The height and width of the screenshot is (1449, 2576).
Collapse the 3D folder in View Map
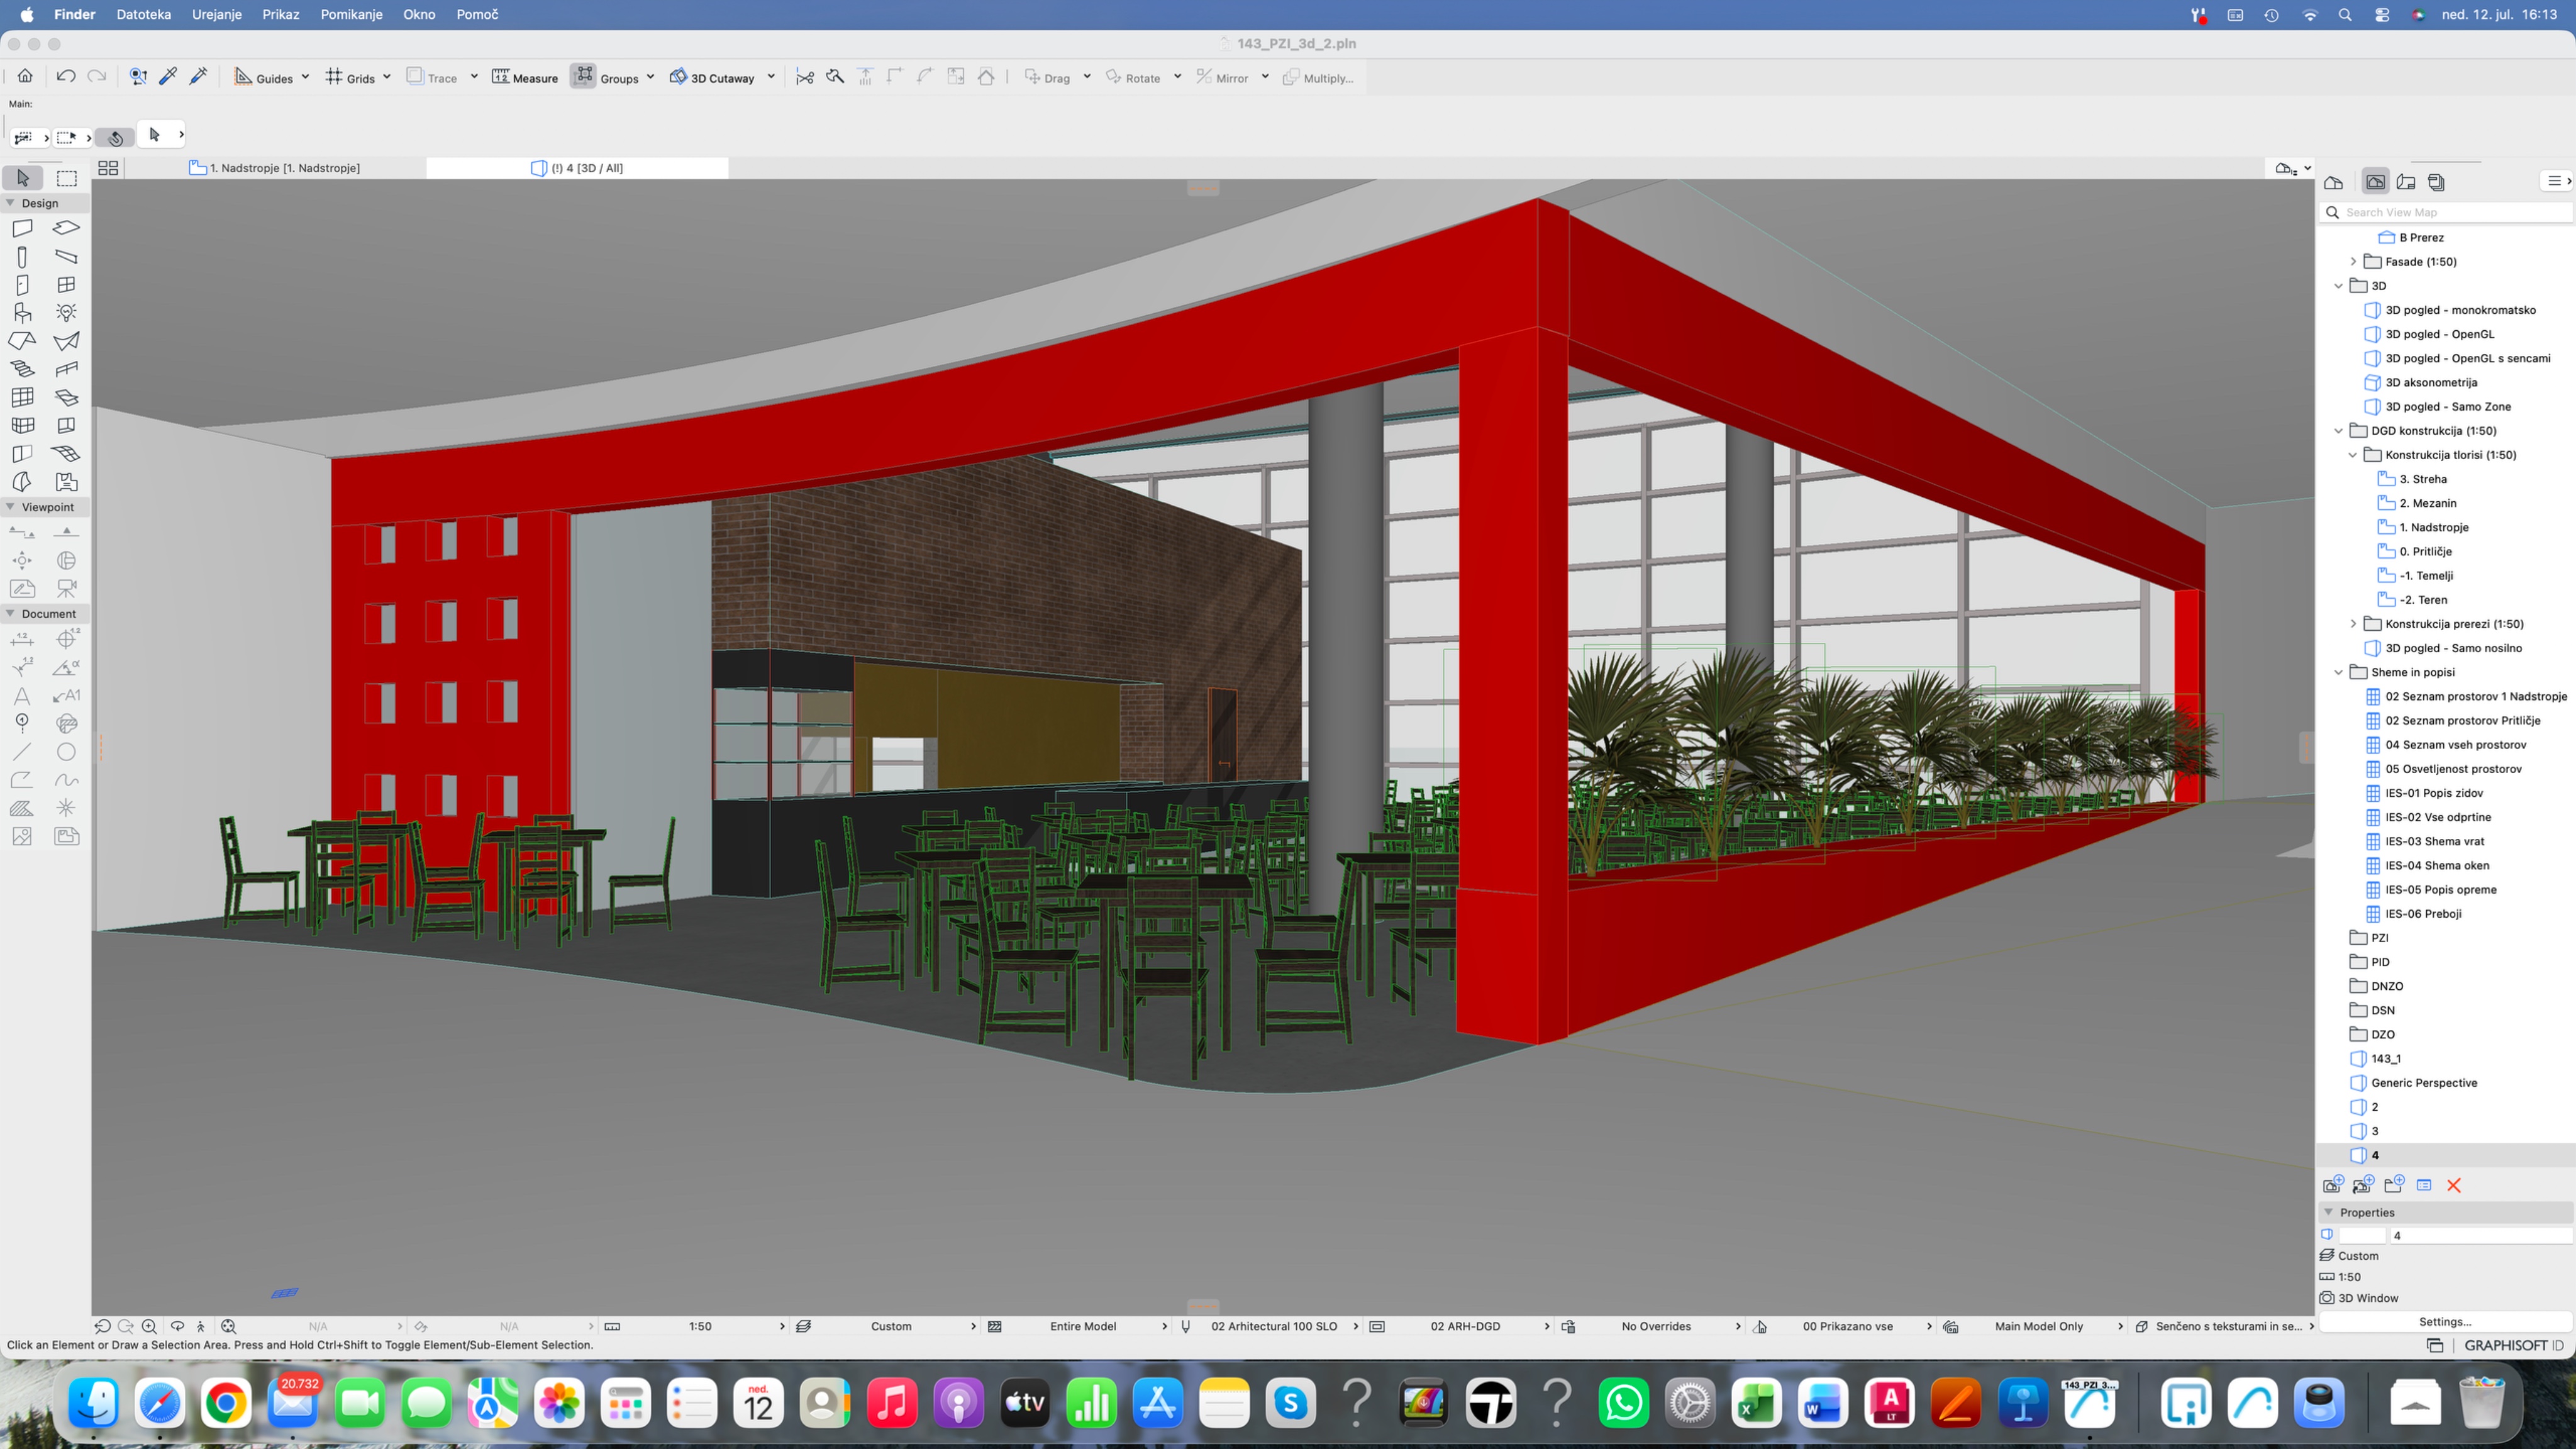click(x=2339, y=286)
